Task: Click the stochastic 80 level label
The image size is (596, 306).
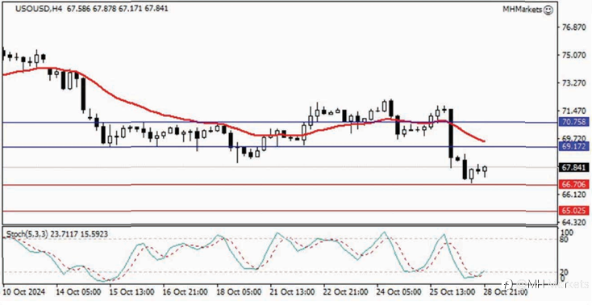Action: click(564, 240)
